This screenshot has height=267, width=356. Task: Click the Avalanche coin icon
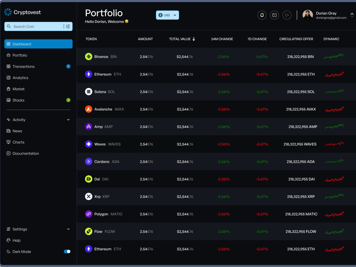coord(89,109)
